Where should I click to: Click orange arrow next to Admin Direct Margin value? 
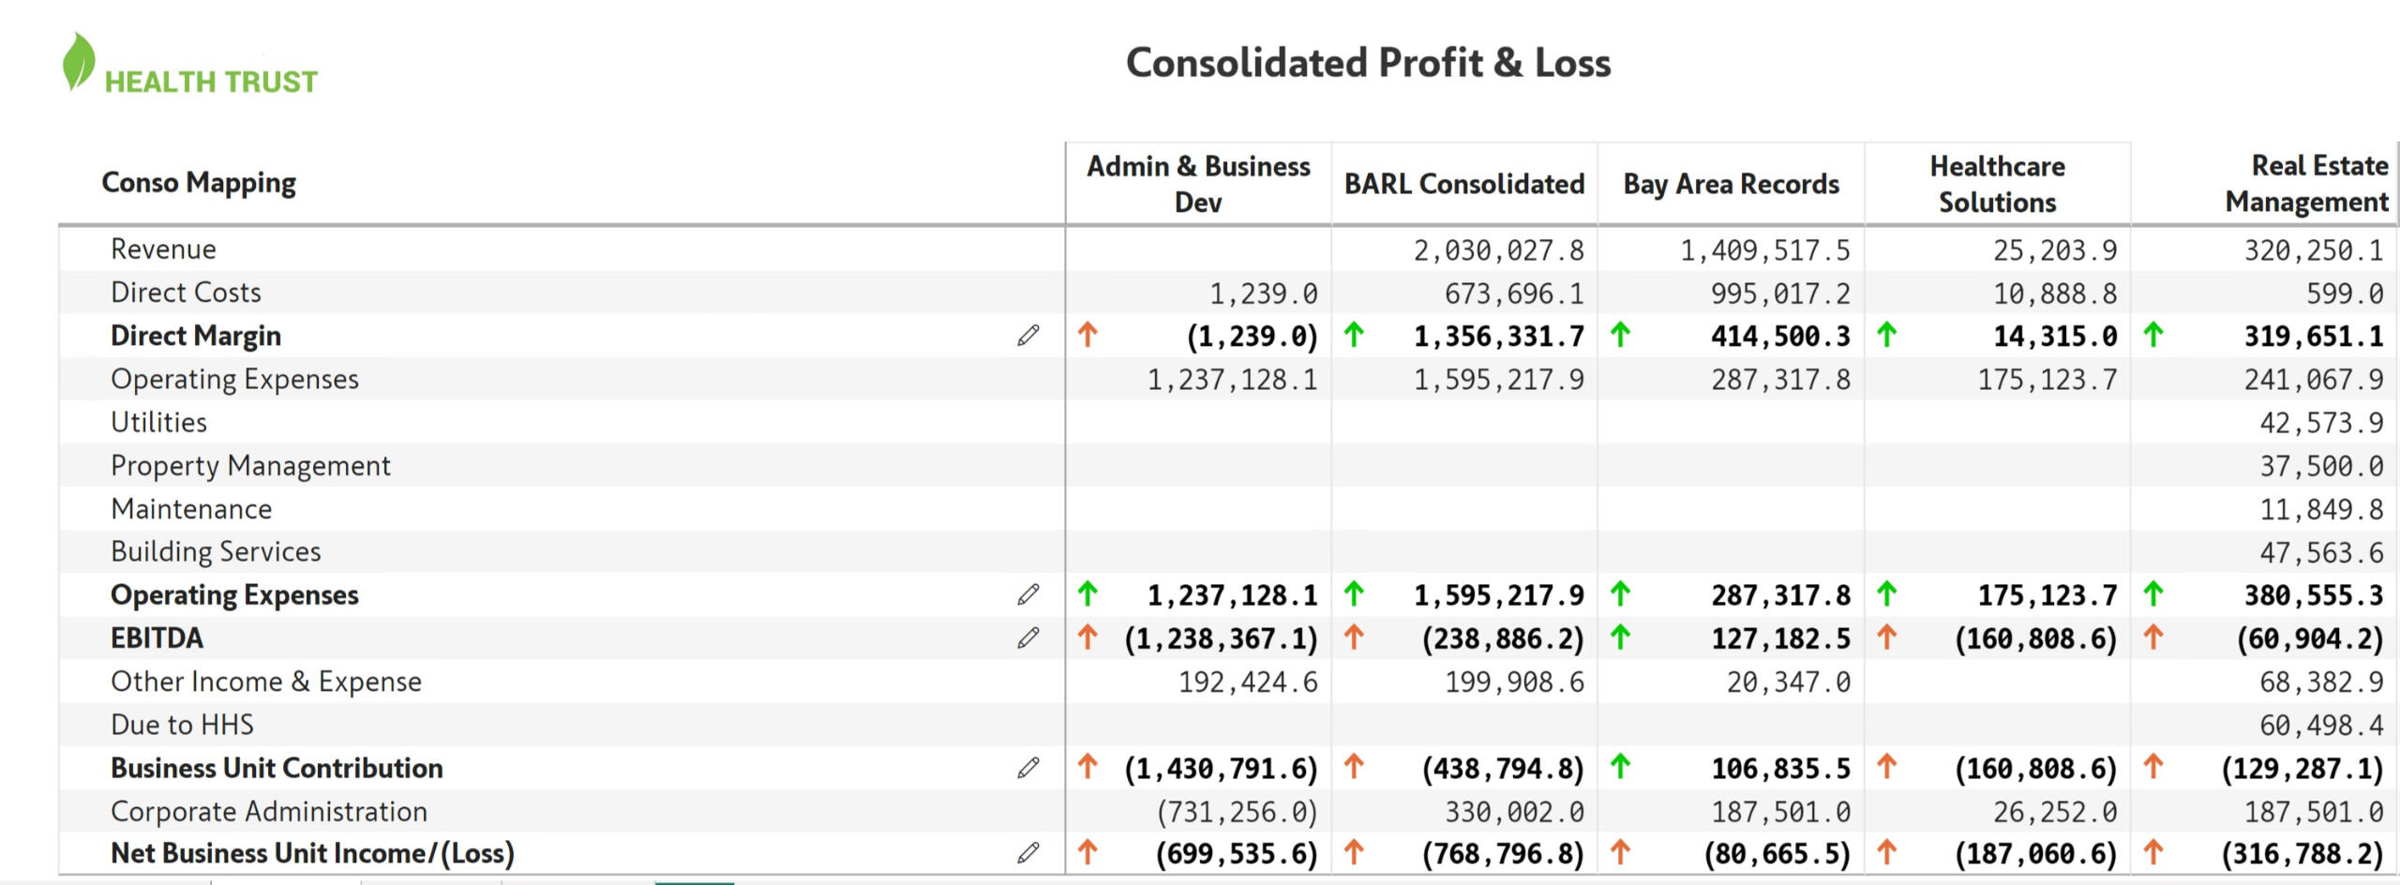(x=1087, y=335)
